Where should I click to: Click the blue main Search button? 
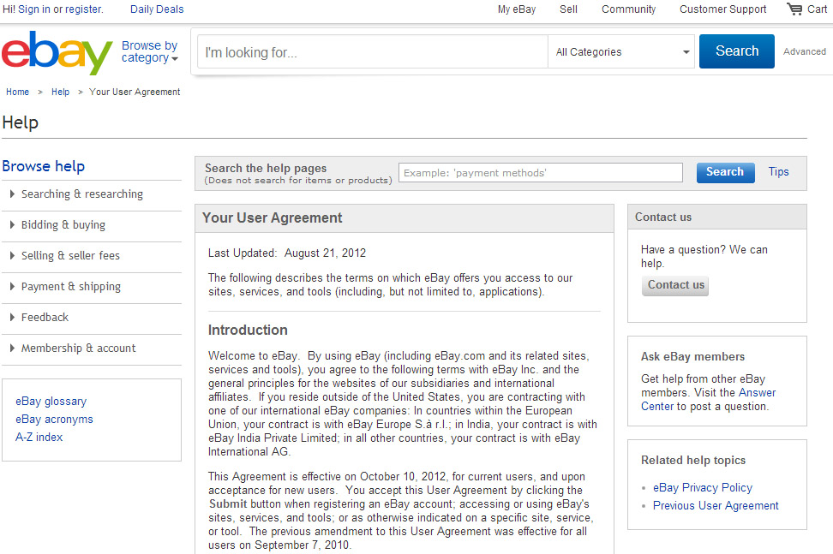coord(736,51)
